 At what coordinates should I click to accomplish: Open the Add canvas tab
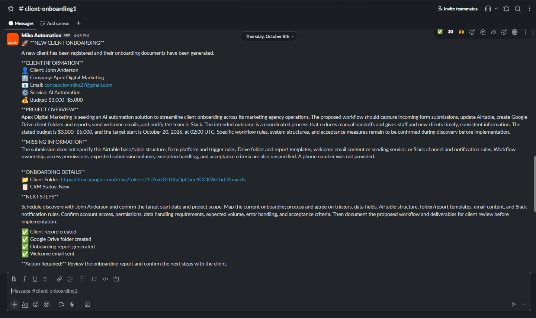pos(55,23)
